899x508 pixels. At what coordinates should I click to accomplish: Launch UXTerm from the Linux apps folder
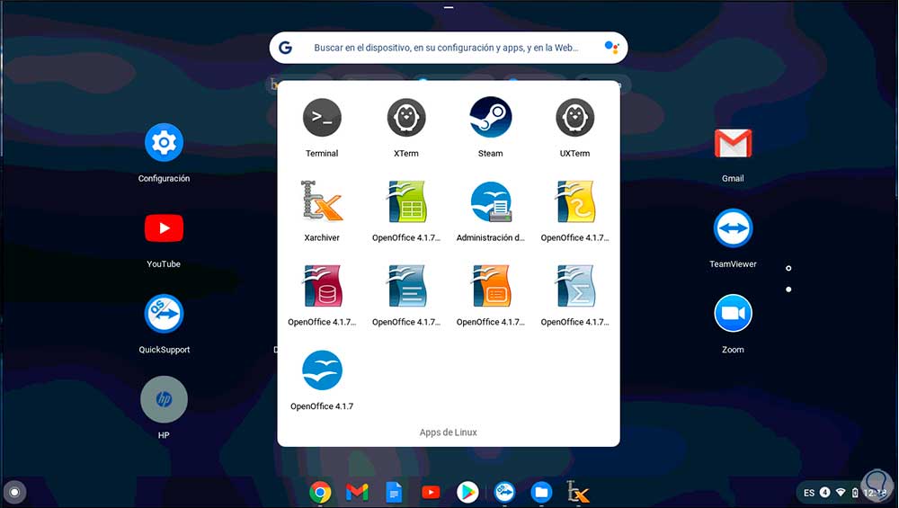pos(574,119)
